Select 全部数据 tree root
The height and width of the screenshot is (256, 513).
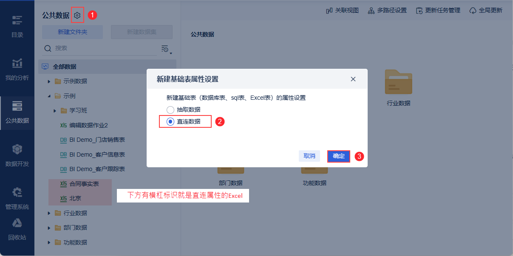point(107,67)
